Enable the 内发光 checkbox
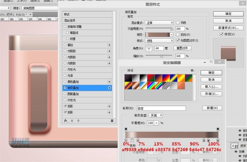This screenshot has width=247, height=162. coord(65,69)
